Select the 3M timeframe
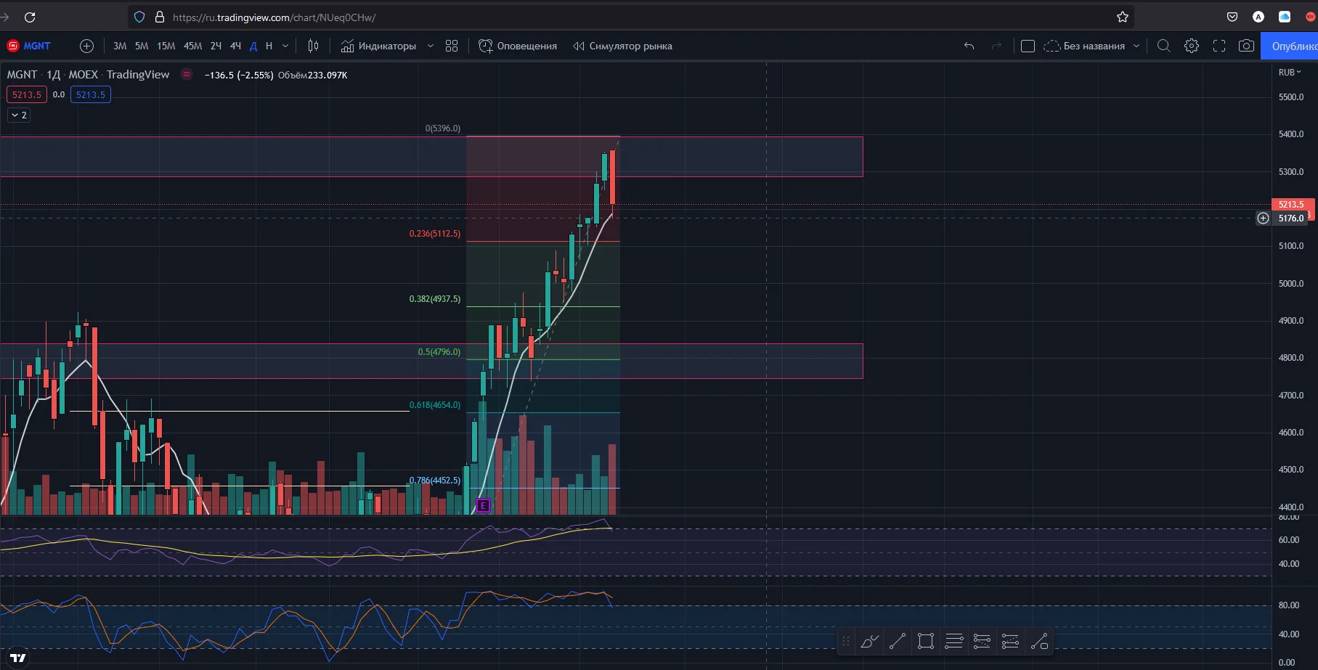This screenshot has width=1318, height=670. pyautogui.click(x=120, y=46)
